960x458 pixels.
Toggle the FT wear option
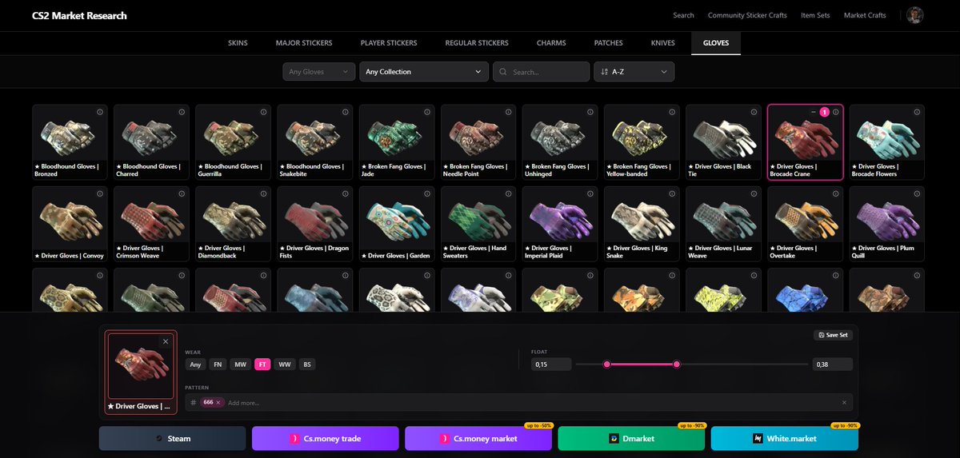[262, 364]
